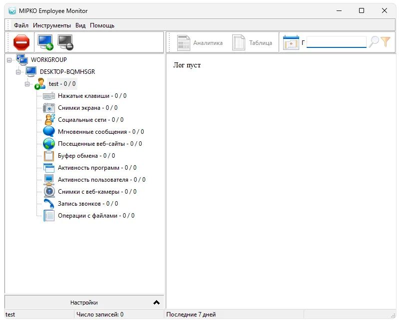
Task: Click the funnel filter icon
Action: (386, 42)
